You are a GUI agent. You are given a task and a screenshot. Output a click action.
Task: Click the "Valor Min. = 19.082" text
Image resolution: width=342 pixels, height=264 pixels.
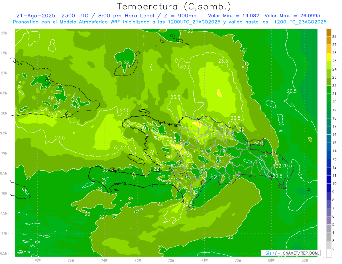click(233, 16)
